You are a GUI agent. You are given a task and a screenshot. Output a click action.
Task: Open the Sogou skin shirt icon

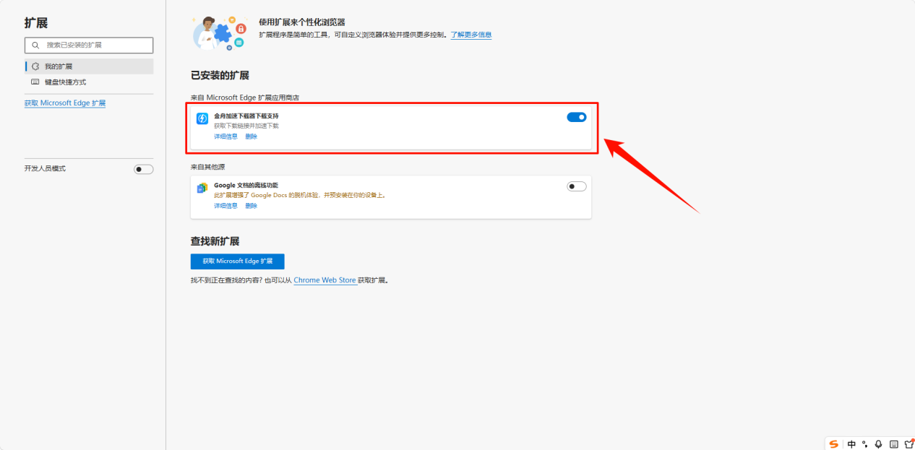[x=908, y=443]
